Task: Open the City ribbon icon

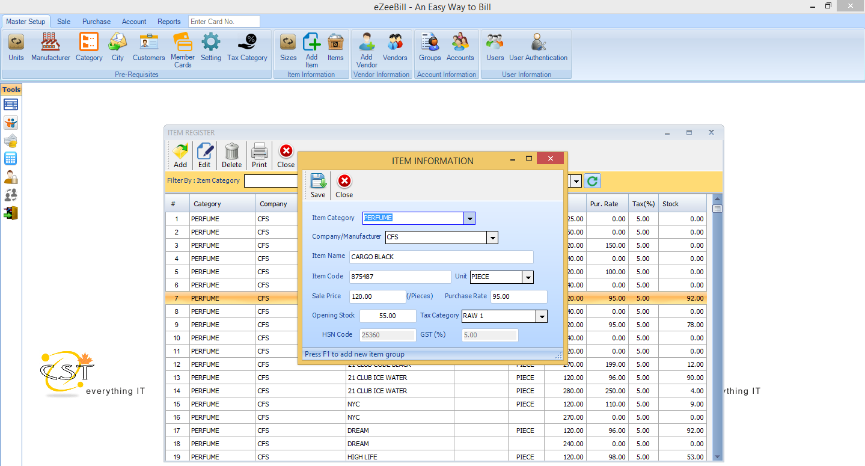Action: coord(118,48)
